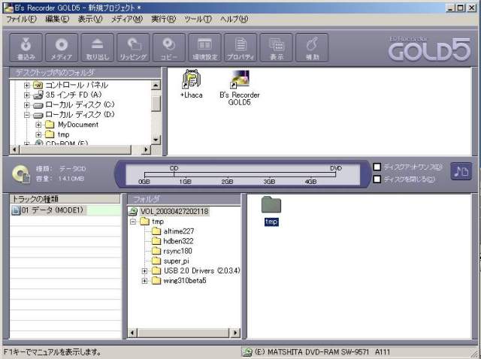The image size is (481, 359).
Task: Click the DVD-RAM drive status icon
Action: tap(247, 352)
